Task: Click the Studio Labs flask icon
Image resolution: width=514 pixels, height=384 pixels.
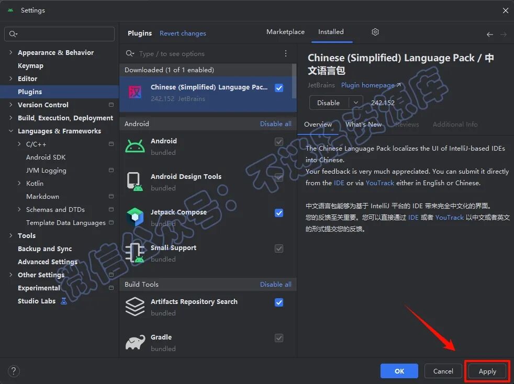Action: tap(64, 301)
